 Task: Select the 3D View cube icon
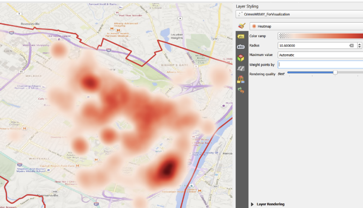click(241, 58)
